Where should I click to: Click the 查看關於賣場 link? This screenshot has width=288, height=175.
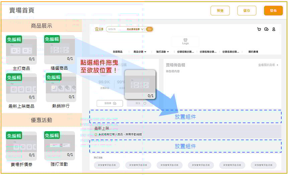tap(268, 65)
